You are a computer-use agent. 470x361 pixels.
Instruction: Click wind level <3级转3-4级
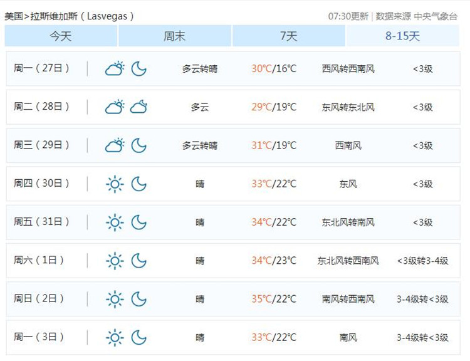[422, 261]
